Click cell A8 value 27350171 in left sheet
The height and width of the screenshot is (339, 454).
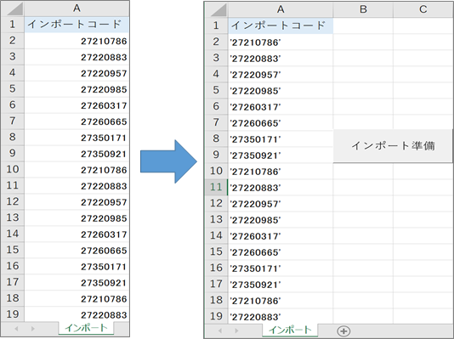(x=77, y=138)
